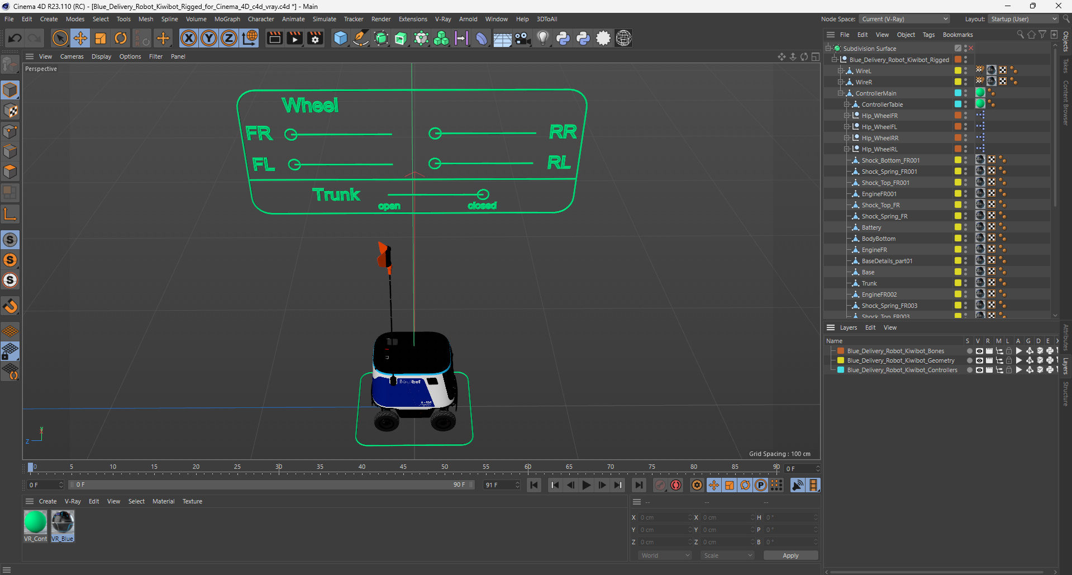Collapse the Subdivision Surface tree node
1072x575 pixels.
click(828, 49)
